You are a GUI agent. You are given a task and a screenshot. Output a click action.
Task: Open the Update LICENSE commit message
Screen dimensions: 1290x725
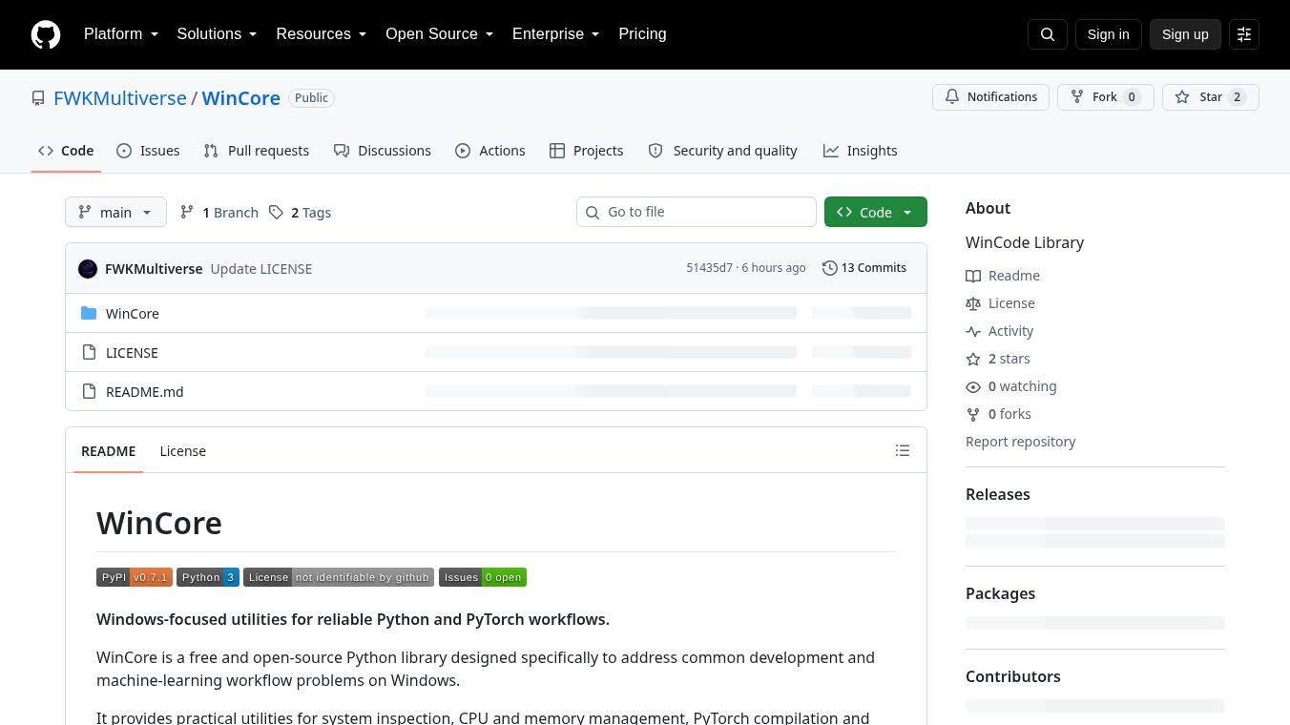point(261,269)
